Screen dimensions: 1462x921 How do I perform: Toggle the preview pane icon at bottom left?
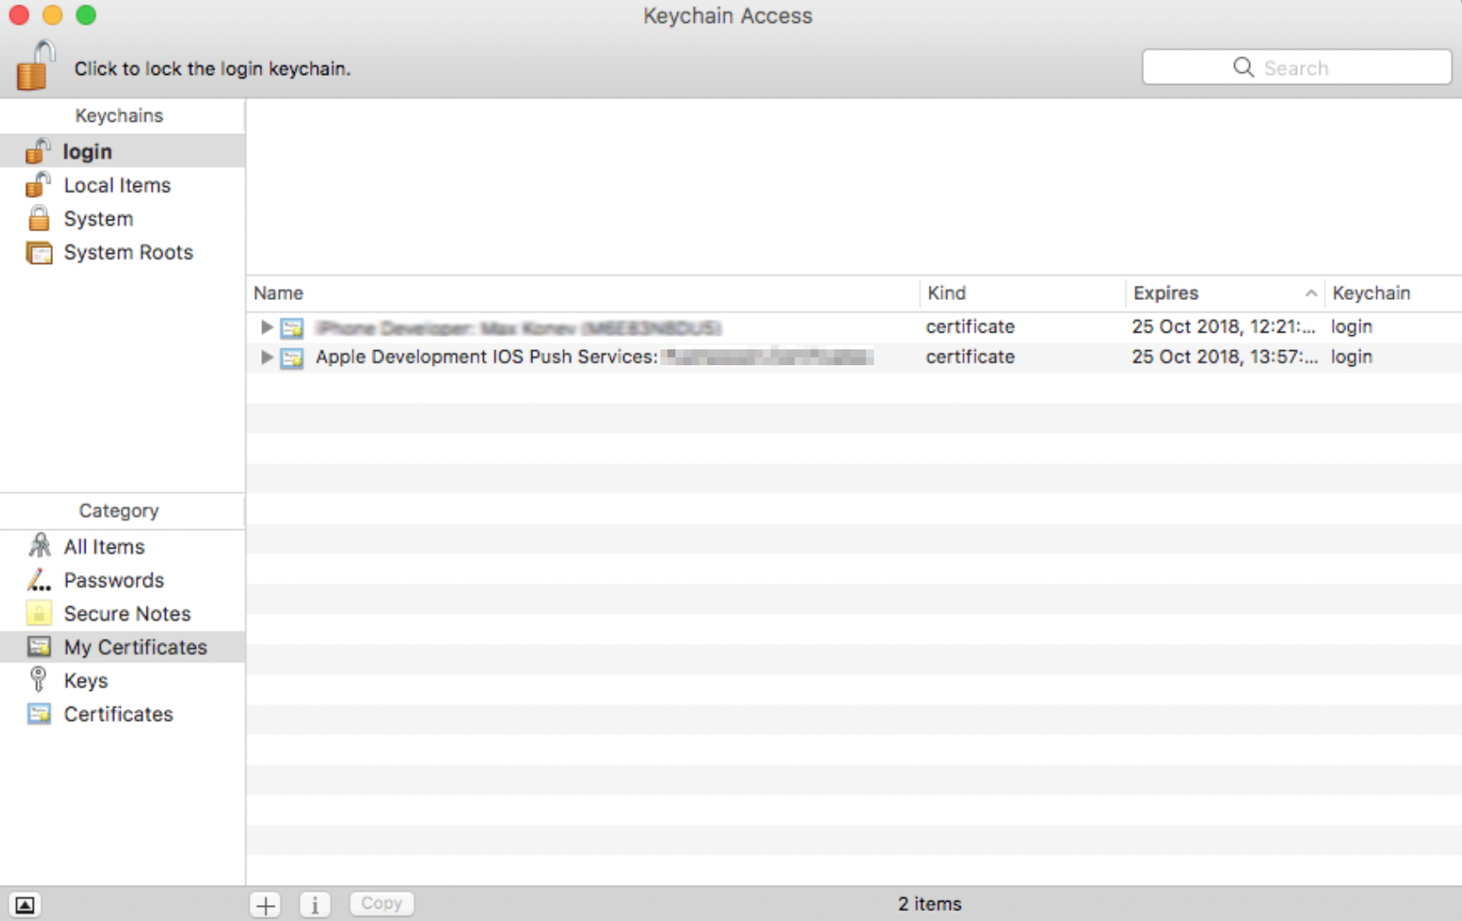pyautogui.click(x=25, y=905)
